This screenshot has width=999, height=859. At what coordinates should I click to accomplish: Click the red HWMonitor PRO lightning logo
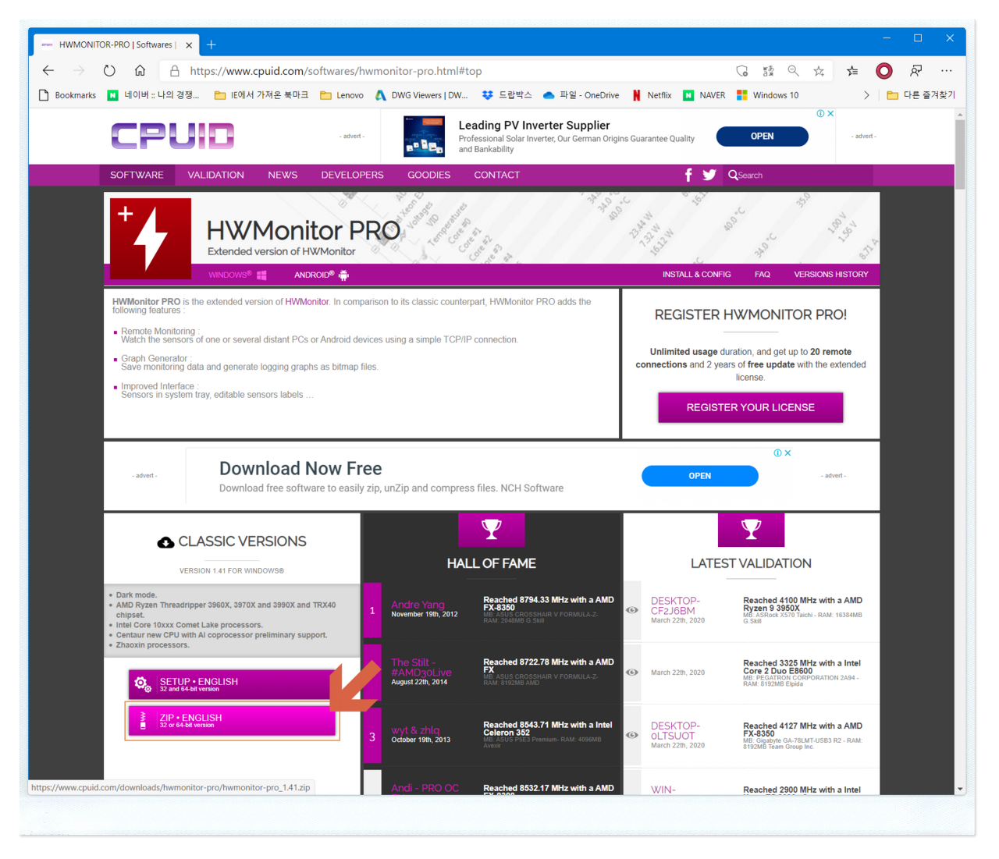pos(151,239)
